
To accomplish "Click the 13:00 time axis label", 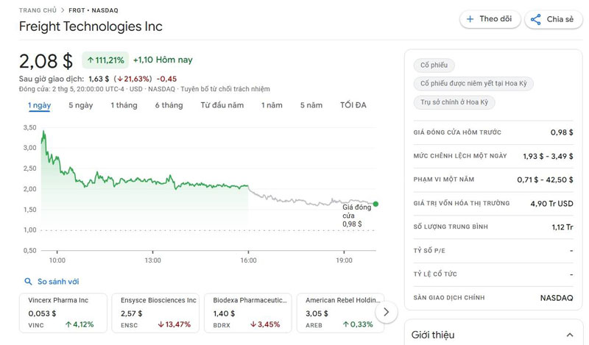I will coord(152,260).
